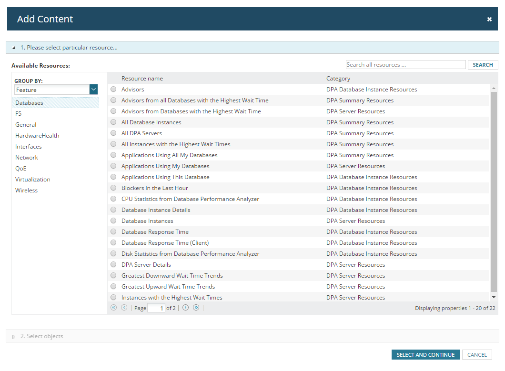Open the Group By Feature dropdown
Image resolution: width=505 pixels, height=371 pixels.
click(93, 90)
